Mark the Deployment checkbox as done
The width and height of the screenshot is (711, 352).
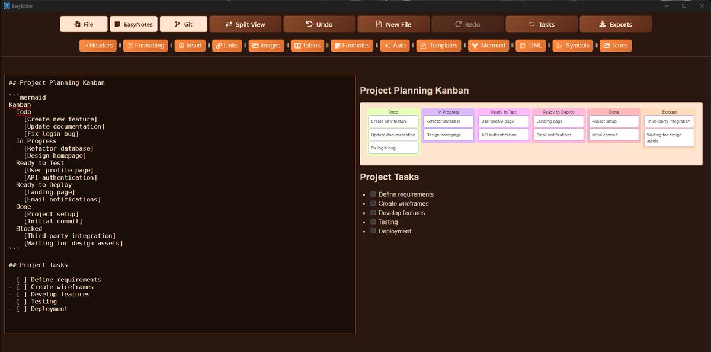(x=373, y=231)
